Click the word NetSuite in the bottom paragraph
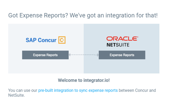The height and width of the screenshot is (100, 170). point(16,95)
